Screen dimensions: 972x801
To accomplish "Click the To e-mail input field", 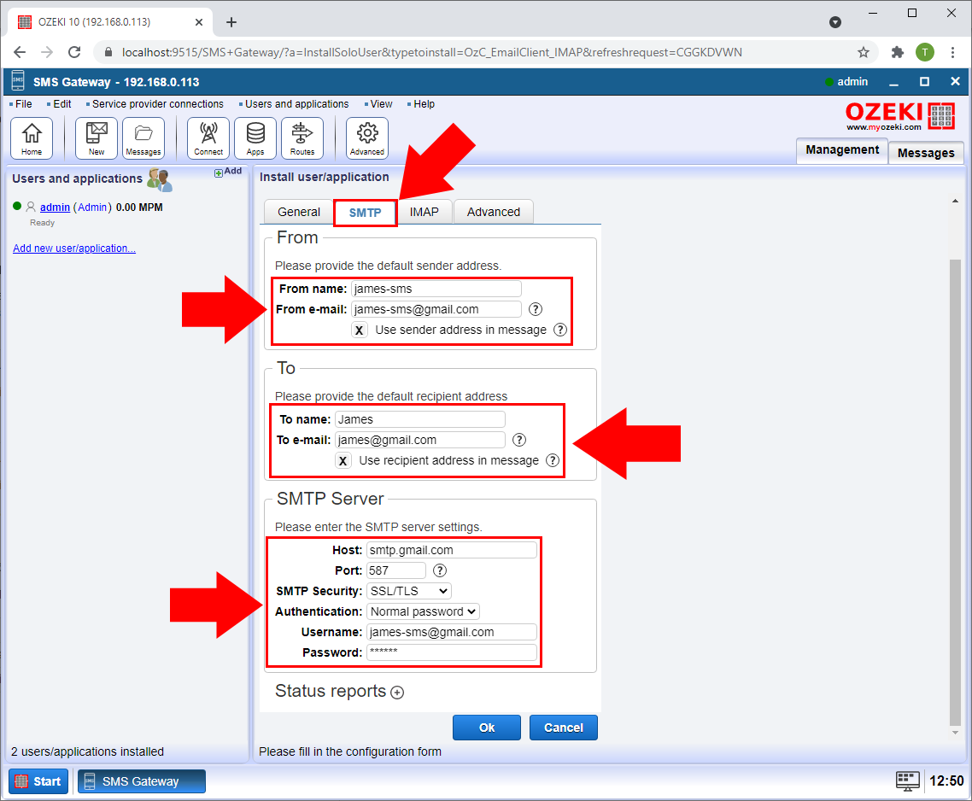I will [x=420, y=440].
